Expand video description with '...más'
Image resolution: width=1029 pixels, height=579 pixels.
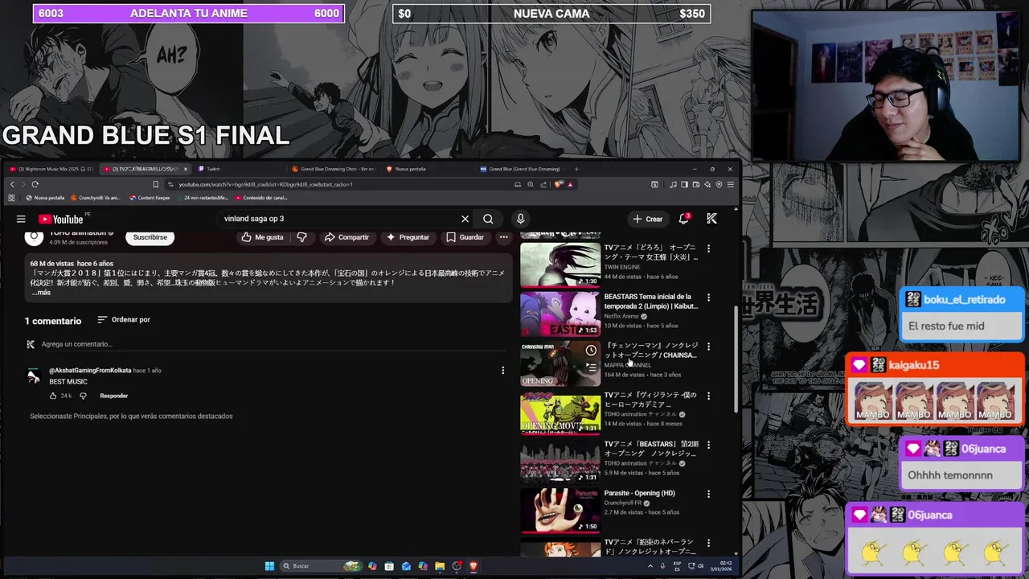click(41, 293)
